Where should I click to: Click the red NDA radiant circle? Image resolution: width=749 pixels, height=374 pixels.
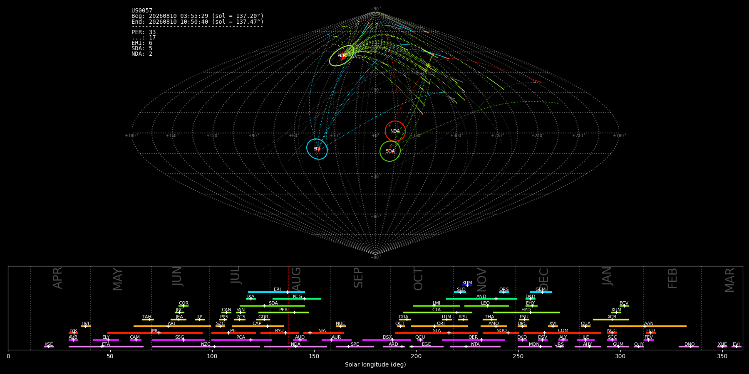[x=395, y=131]
